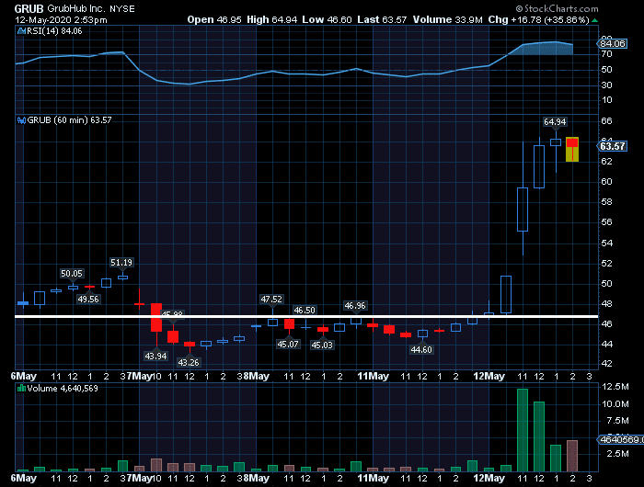Click the 30 level on the RSI axis
This screenshot has height=487, width=644.
[x=607, y=85]
